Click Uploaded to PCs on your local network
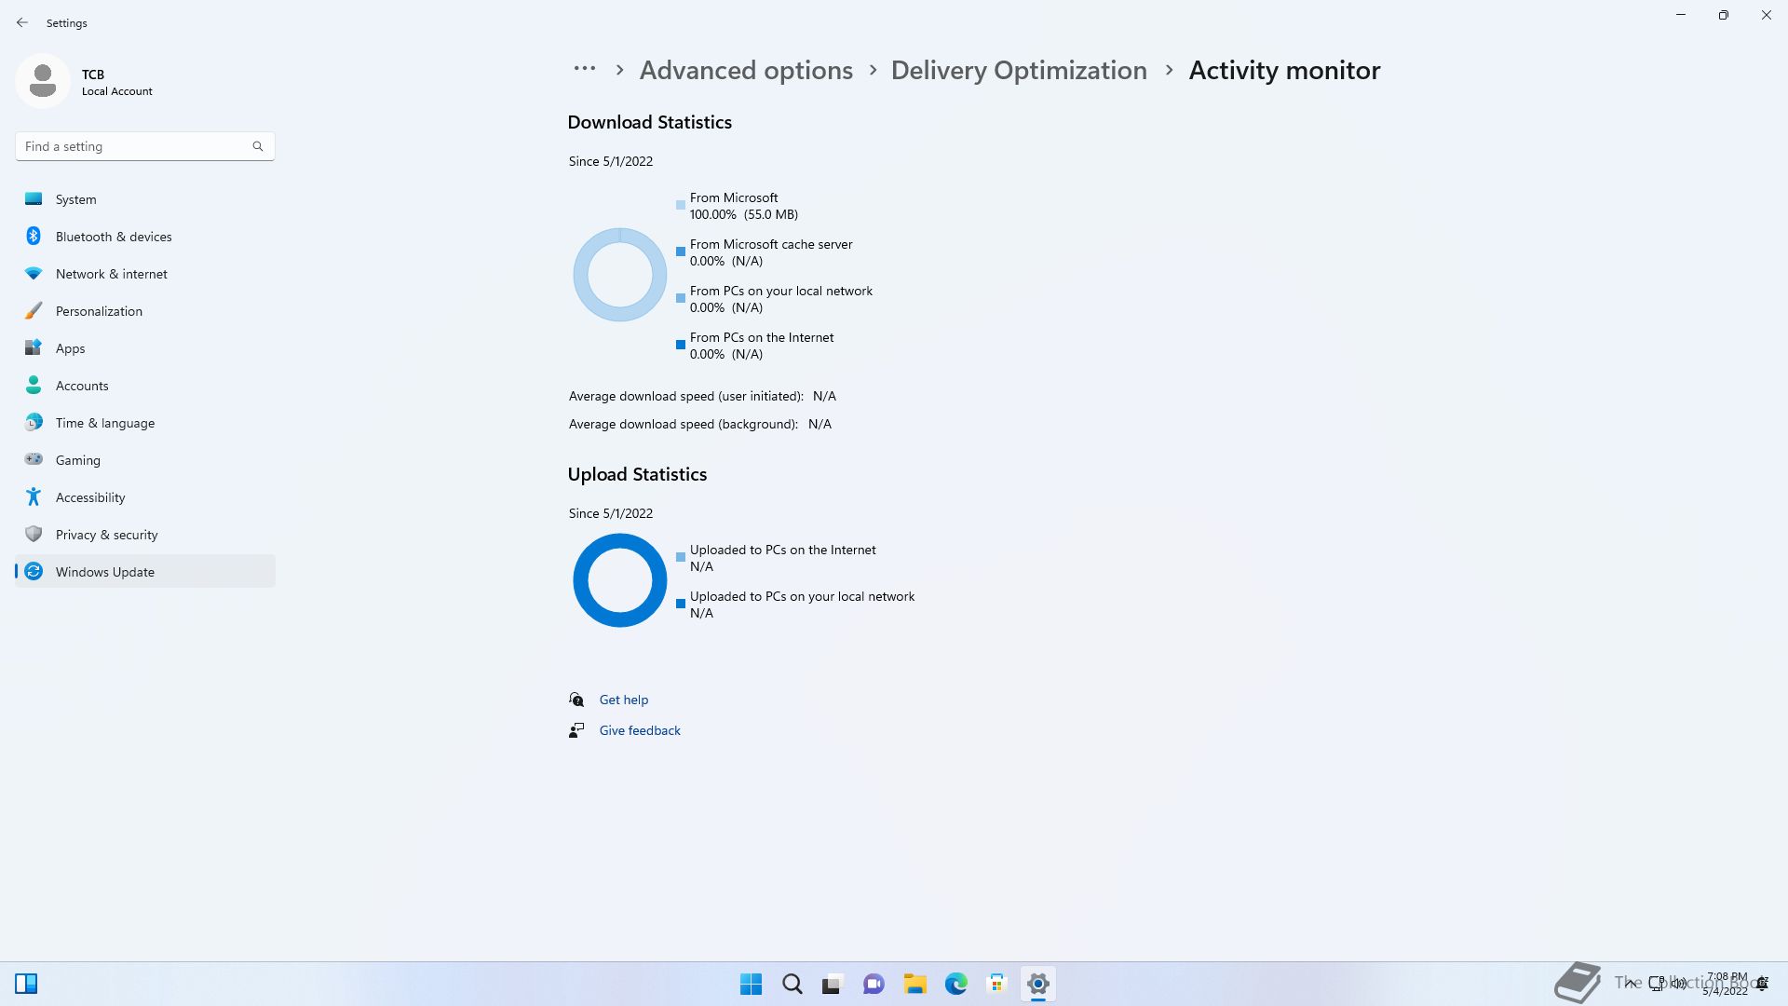The image size is (1788, 1006). click(x=802, y=596)
